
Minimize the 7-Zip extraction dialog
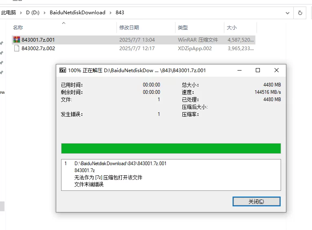[x=239, y=70]
